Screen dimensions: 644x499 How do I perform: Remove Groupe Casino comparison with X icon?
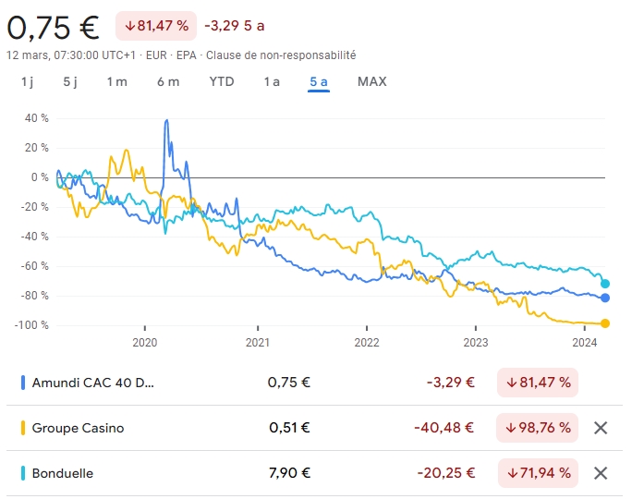601,428
